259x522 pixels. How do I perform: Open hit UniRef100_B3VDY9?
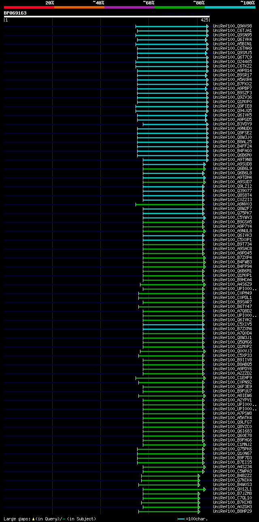tap(232, 124)
